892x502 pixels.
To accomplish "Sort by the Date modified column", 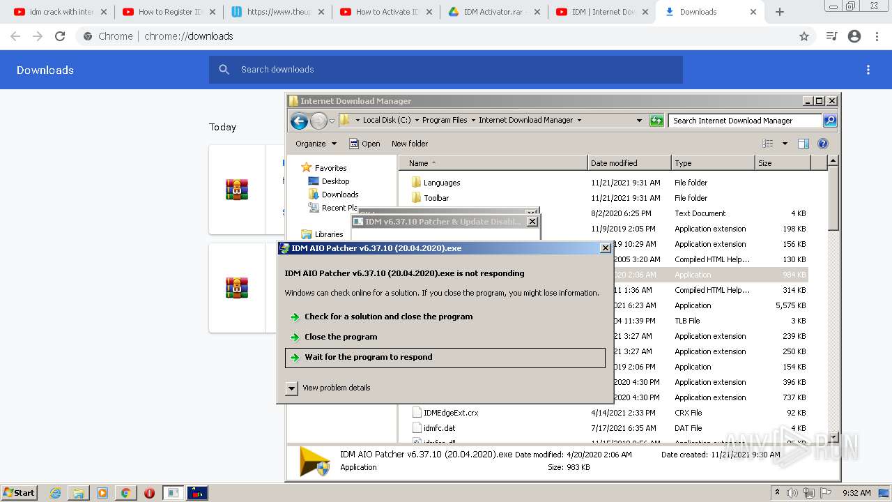I will (x=629, y=163).
